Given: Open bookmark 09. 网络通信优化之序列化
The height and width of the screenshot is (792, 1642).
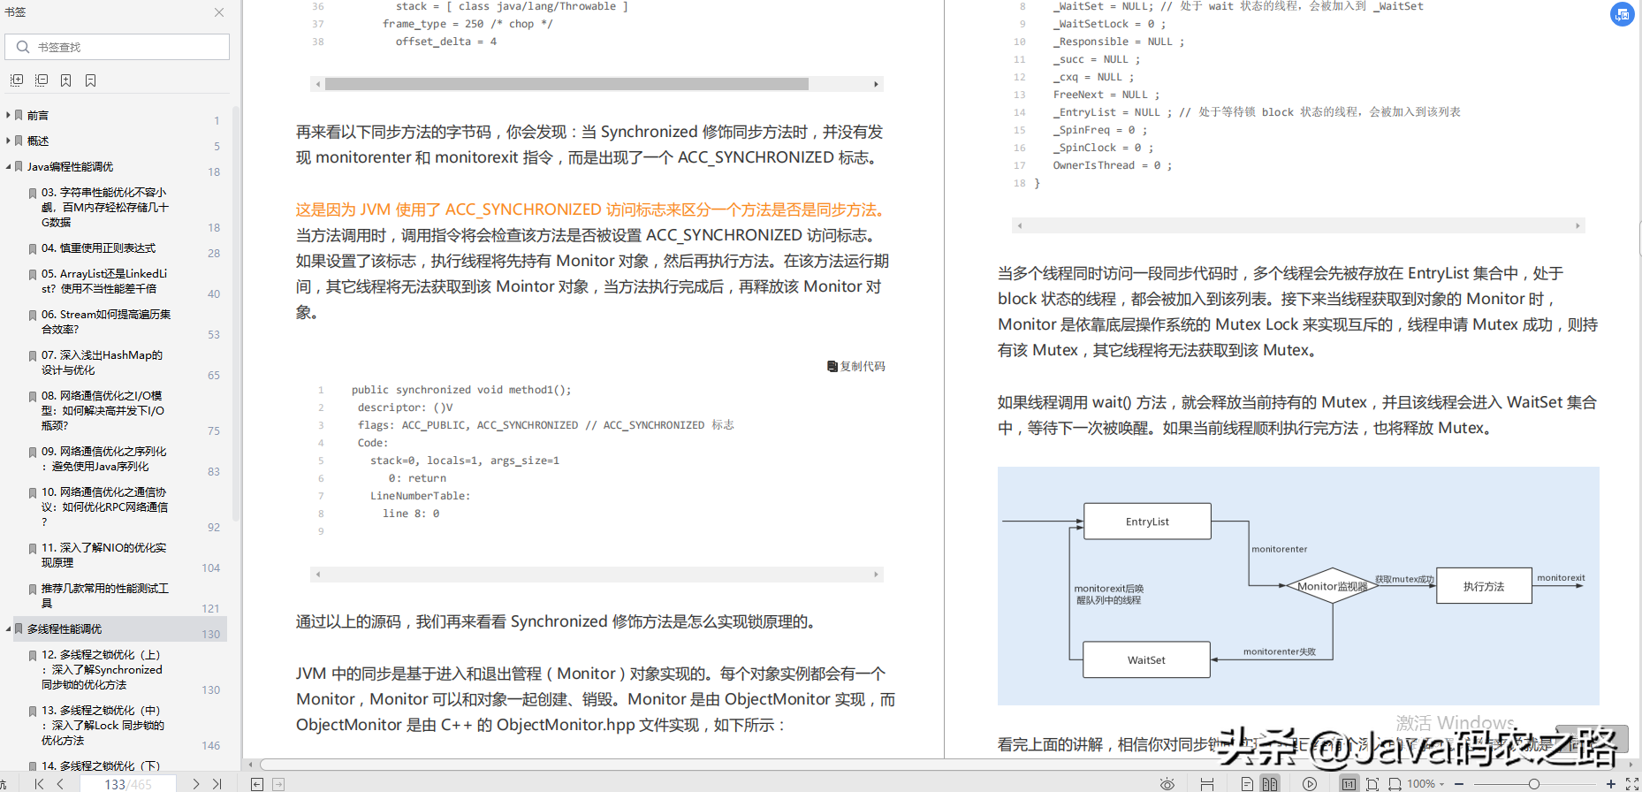Looking at the screenshot, I should 103,459.
